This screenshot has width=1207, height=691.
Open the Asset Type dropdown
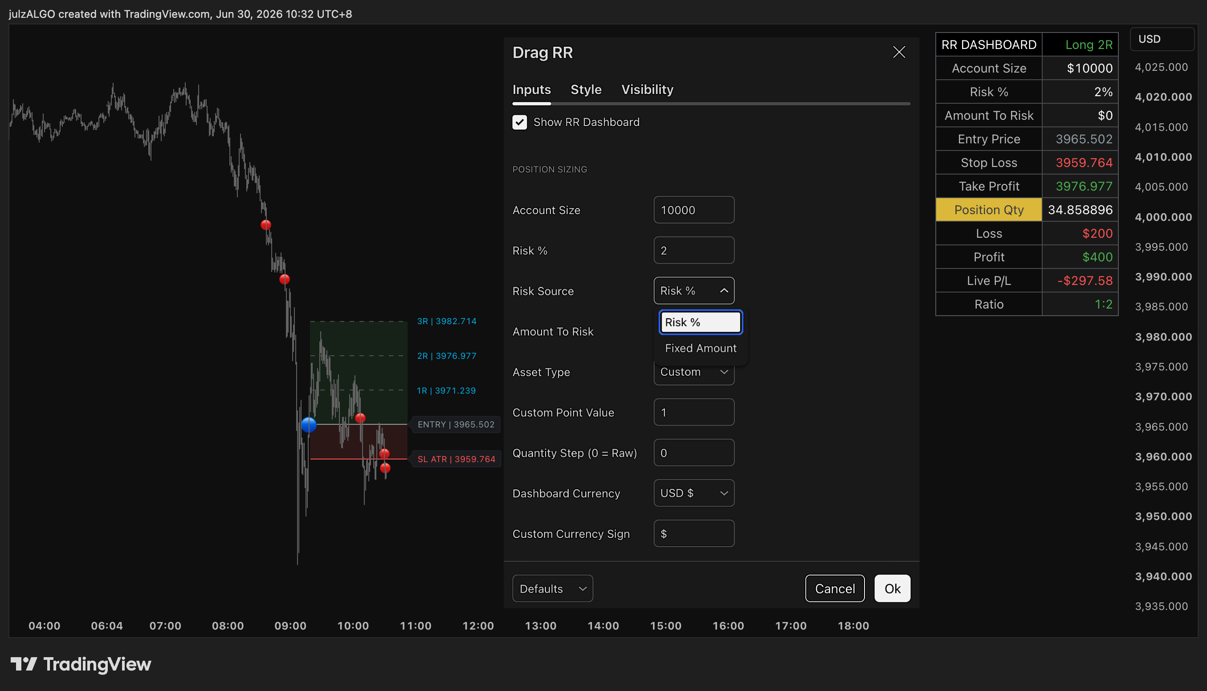[694, 372]
